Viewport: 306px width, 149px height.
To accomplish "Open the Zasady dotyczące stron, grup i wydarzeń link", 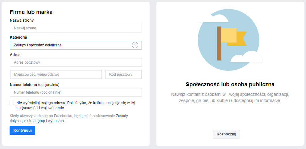I will pos(69,118).
